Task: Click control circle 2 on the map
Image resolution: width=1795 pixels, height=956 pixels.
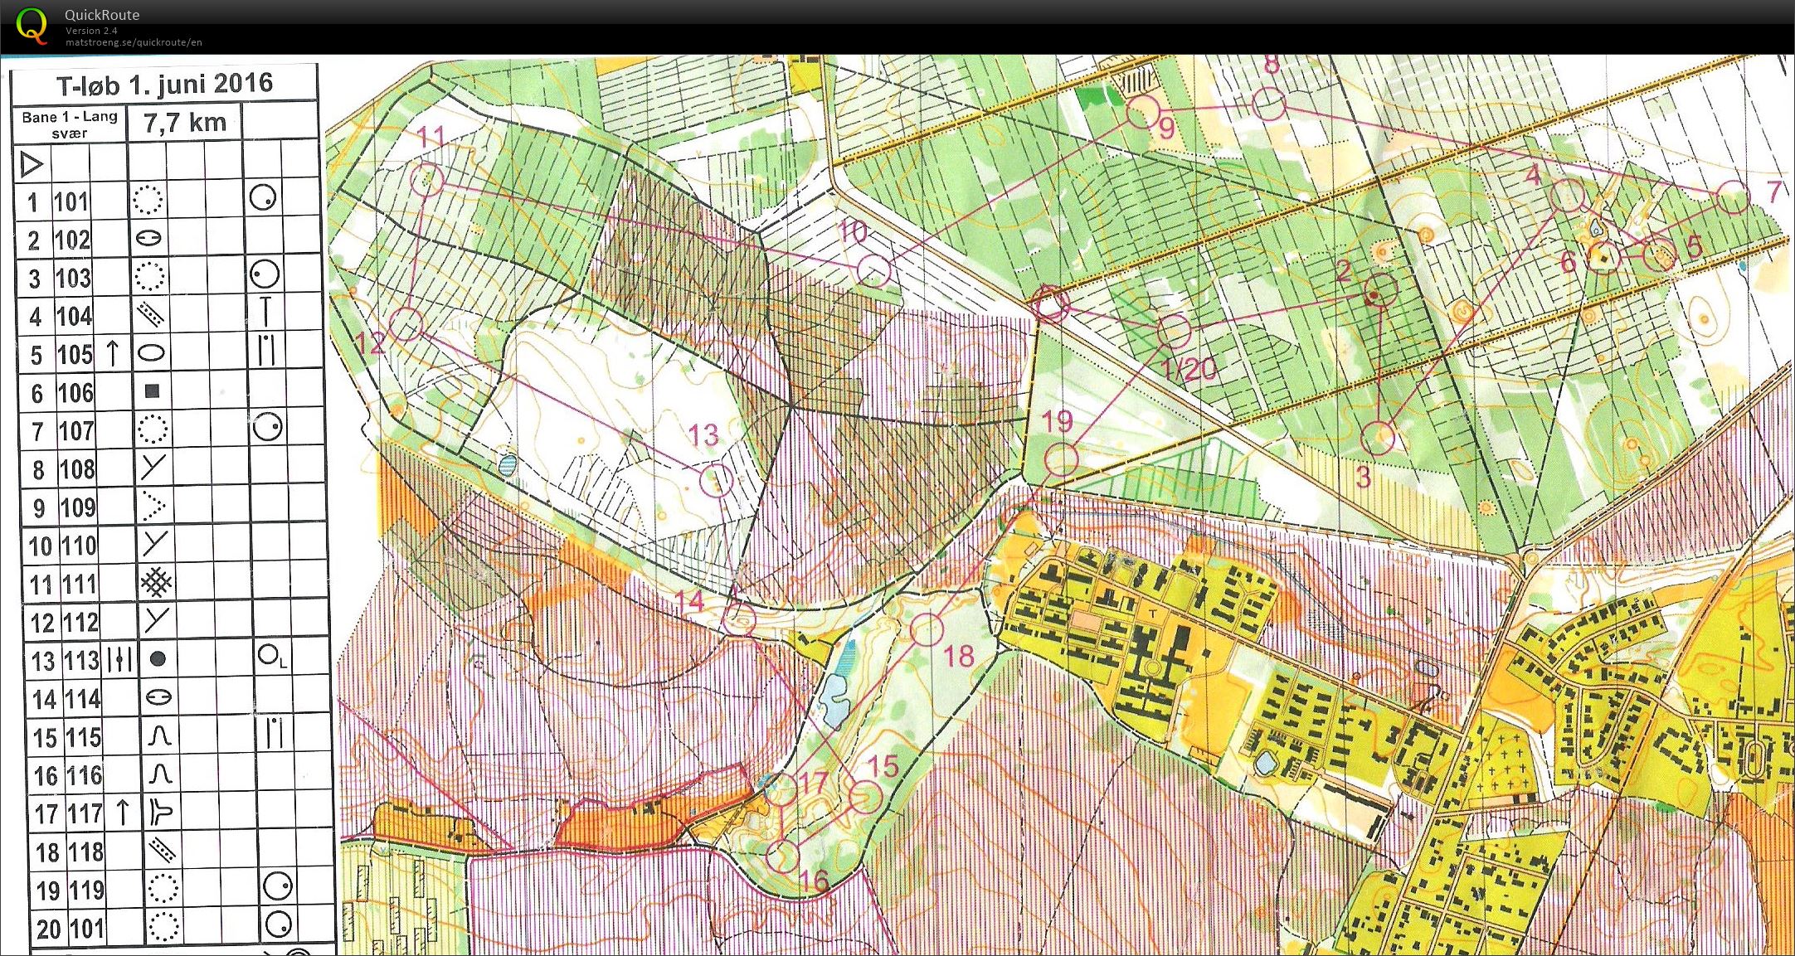Action: [x=1380, y=291]
